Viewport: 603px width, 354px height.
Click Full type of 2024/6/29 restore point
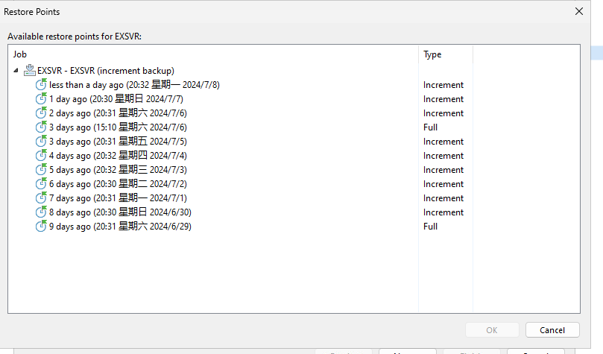[430, 227]
